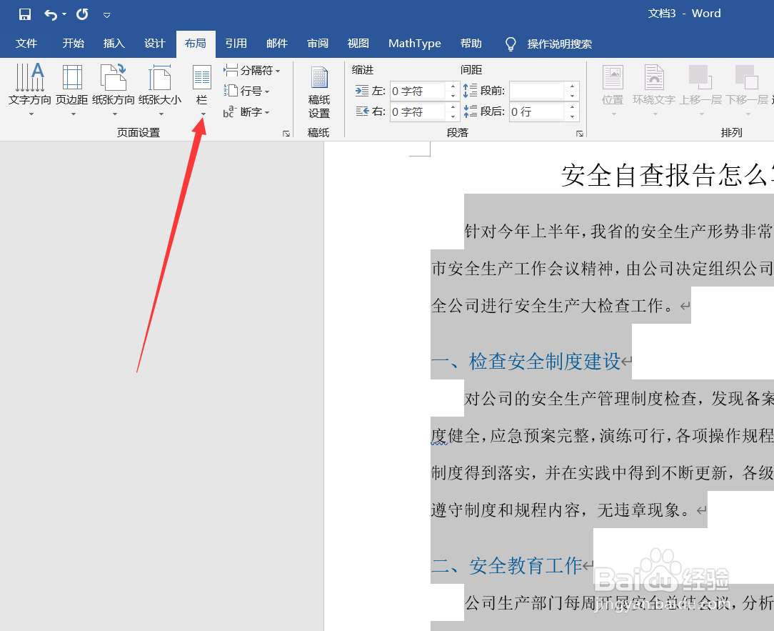This screenshot has height=631, width=774.
Task: Increase the left indent value
Action: pyautogui.click(x=453, y=86)
